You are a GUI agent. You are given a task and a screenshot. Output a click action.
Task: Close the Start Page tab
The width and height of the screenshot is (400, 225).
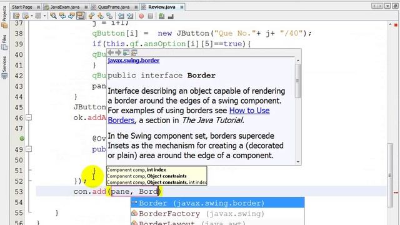point(38,7)
